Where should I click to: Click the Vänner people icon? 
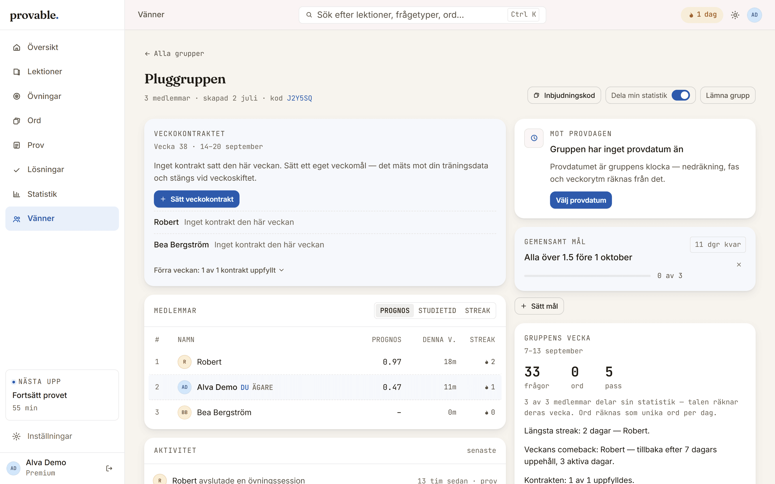tap(17, 219)
